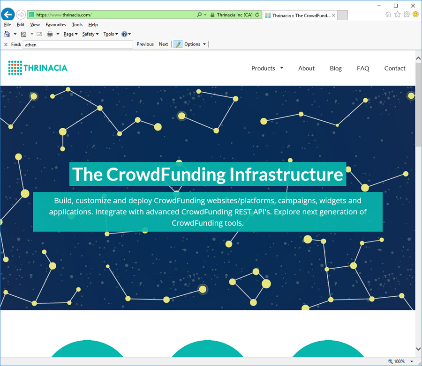Expand the Products navigation dropdown
The image size is (422, 366).
coord(282,68)
